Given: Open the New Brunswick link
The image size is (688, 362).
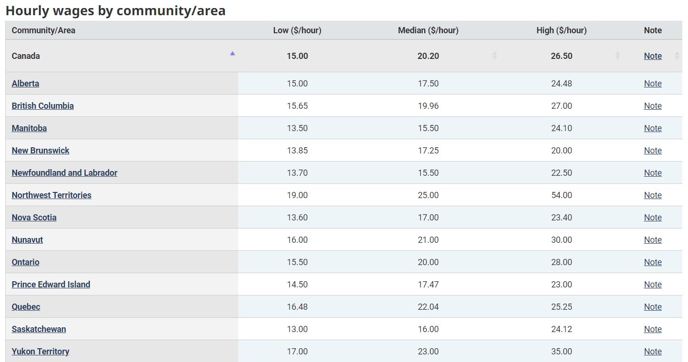Looking at the screenshot, I should point(40,150).
